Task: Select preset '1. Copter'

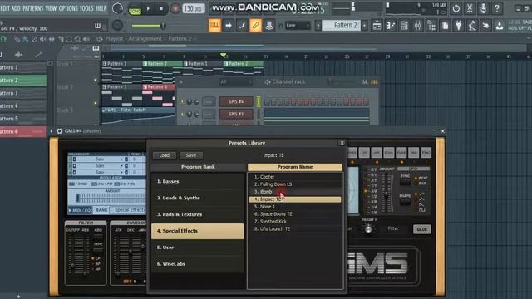Action: [x=295, y=177]
